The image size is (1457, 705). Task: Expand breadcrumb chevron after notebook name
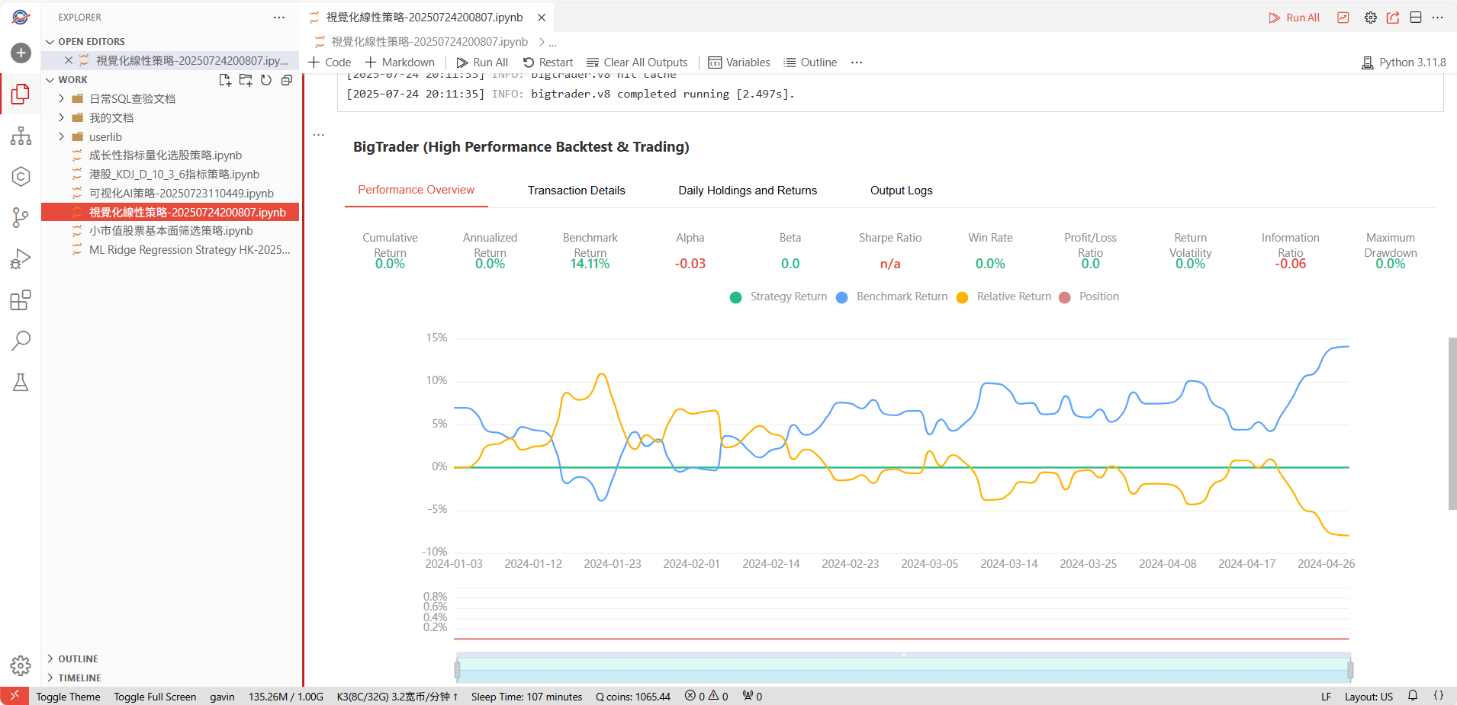542,42
